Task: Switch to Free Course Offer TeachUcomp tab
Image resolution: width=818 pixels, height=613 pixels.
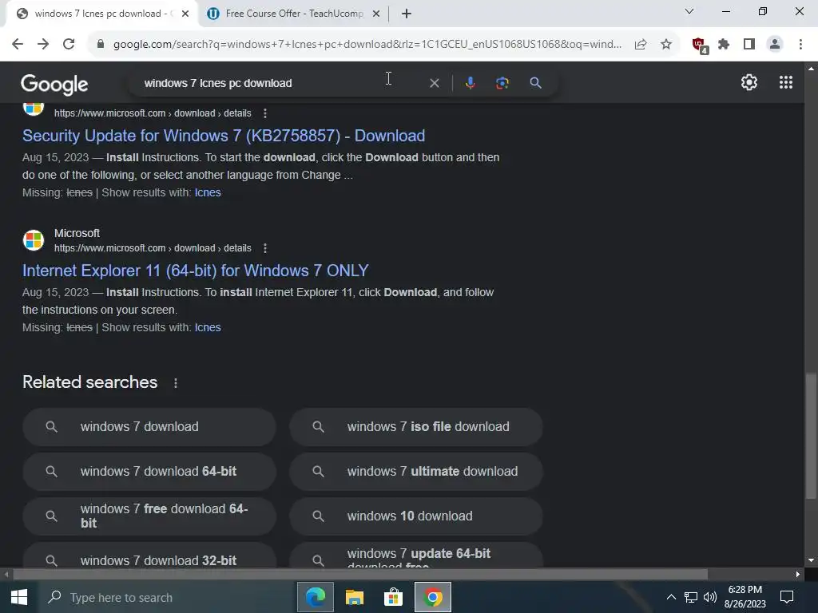Action: 294,14
